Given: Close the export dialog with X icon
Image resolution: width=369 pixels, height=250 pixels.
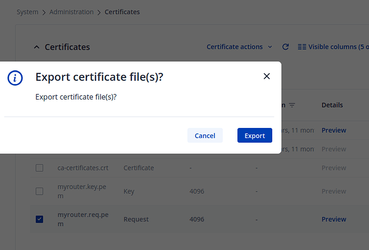Looking at the screenshot, I should (267, 77).
